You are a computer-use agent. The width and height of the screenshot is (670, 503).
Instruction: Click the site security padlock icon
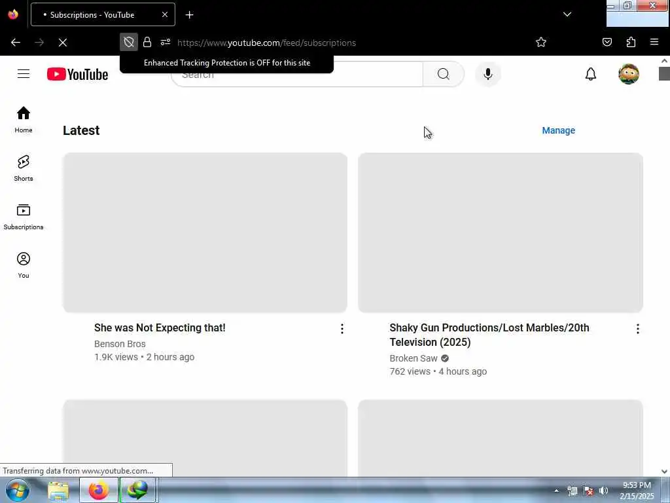click(147, 42)
